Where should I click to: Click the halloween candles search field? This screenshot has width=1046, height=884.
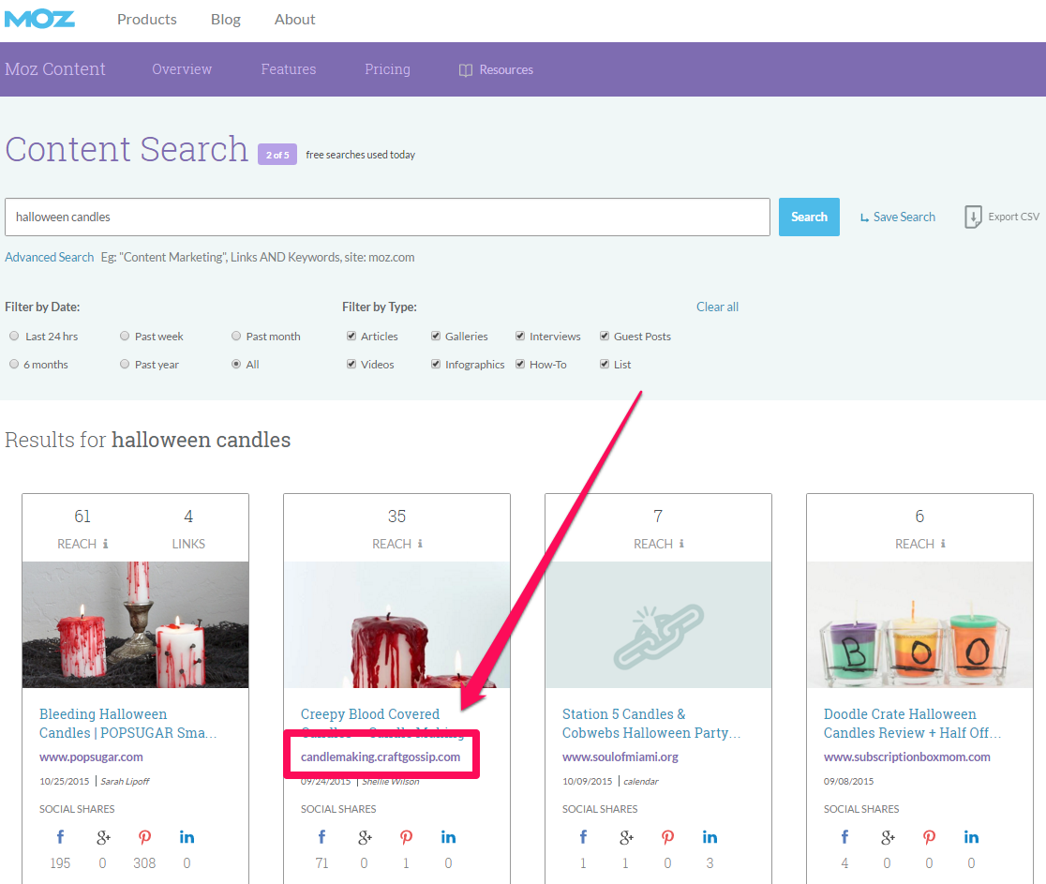click(387, 217)
